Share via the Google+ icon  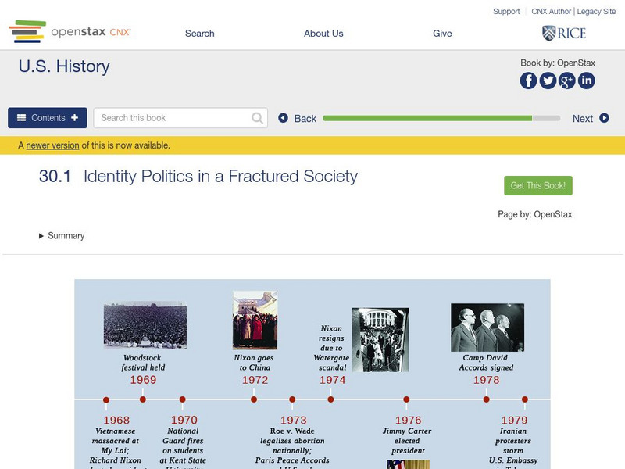click(566, 79)
